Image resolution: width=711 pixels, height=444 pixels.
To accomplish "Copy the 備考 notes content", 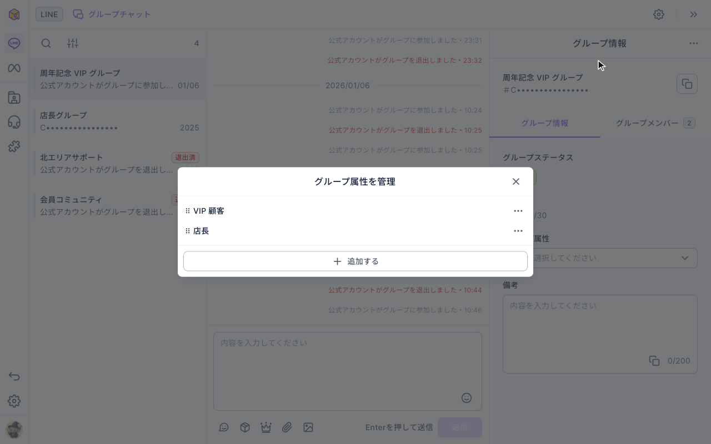I will pyautogui.click(x=654, y=361).
